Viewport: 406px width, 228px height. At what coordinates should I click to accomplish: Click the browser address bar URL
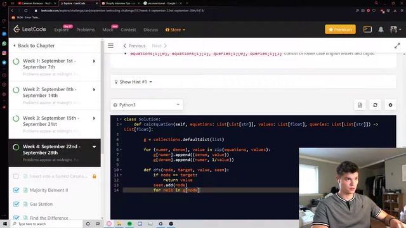[x=122, y=11]
